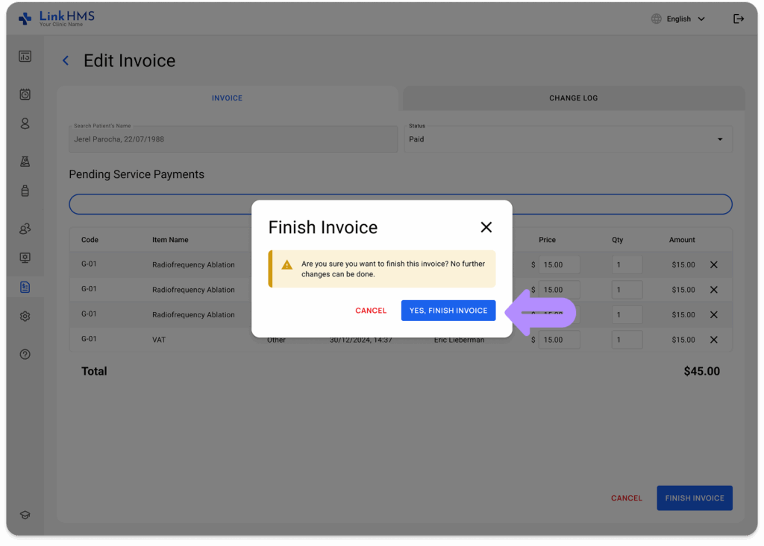Open laboratory flask icon in sidebar
The height and width of the screenshot is (546, 764).
point(25,161)
